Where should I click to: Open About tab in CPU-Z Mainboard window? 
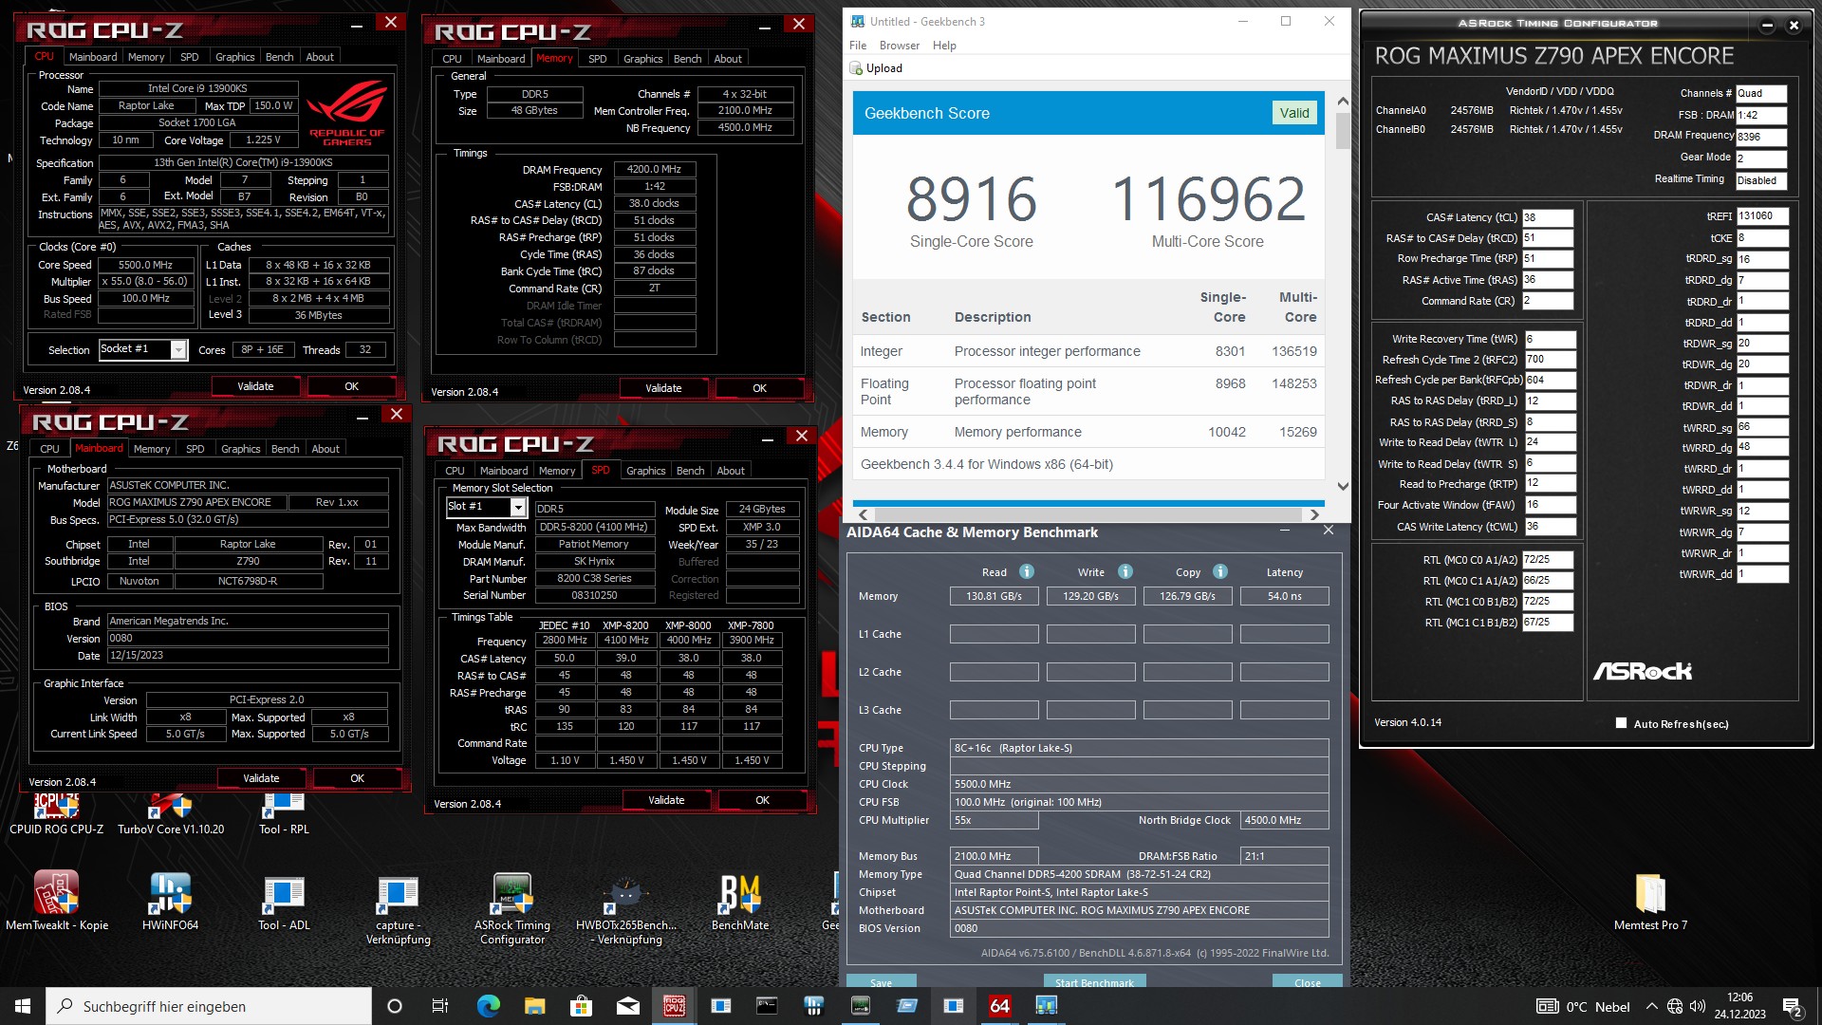(x=325, y=449)
